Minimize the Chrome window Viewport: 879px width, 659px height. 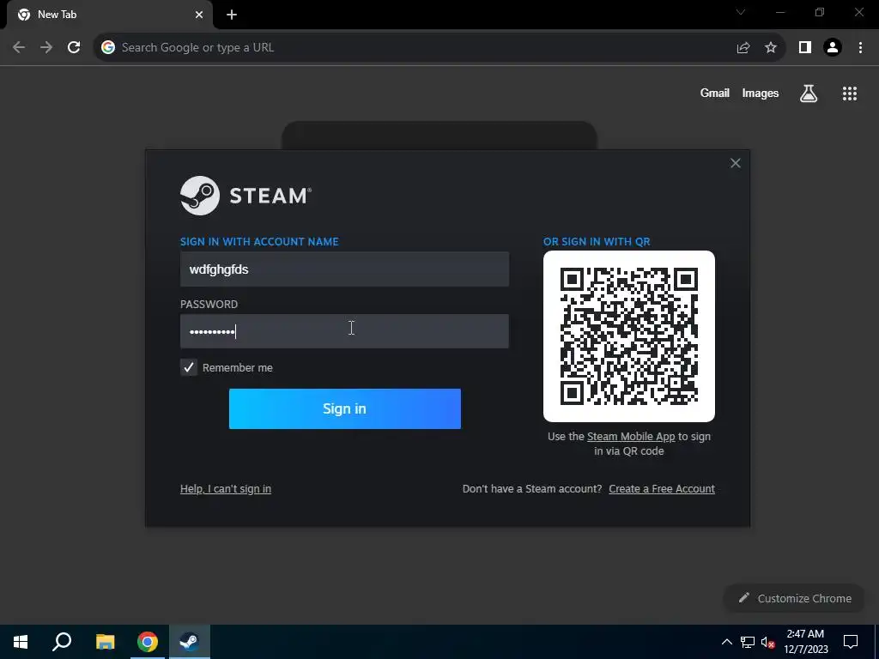coord(779,12)
